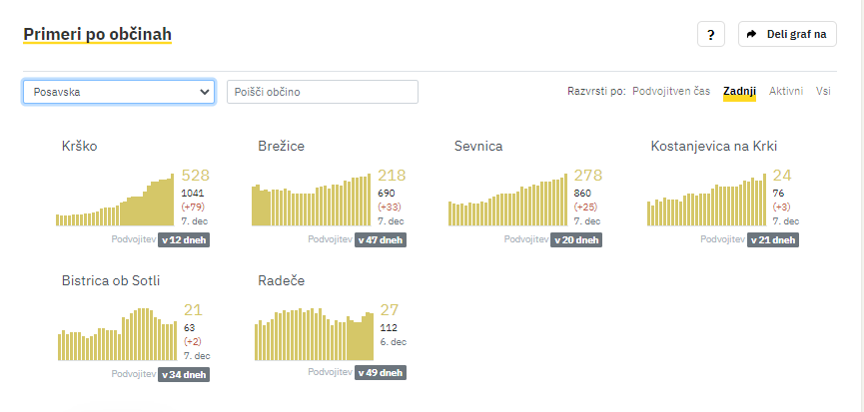
Task: Click the 'v 12 dneh' badge under Krško
Action: [x=184, y=239]
